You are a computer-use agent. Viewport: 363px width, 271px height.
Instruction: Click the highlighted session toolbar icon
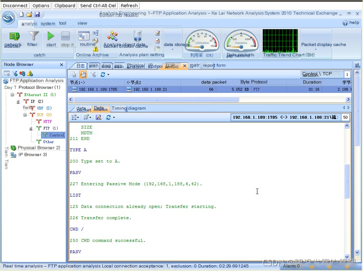(x=83, y=74)
